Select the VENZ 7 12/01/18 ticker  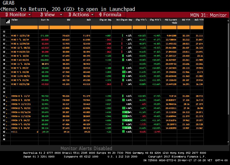[20, 36]
